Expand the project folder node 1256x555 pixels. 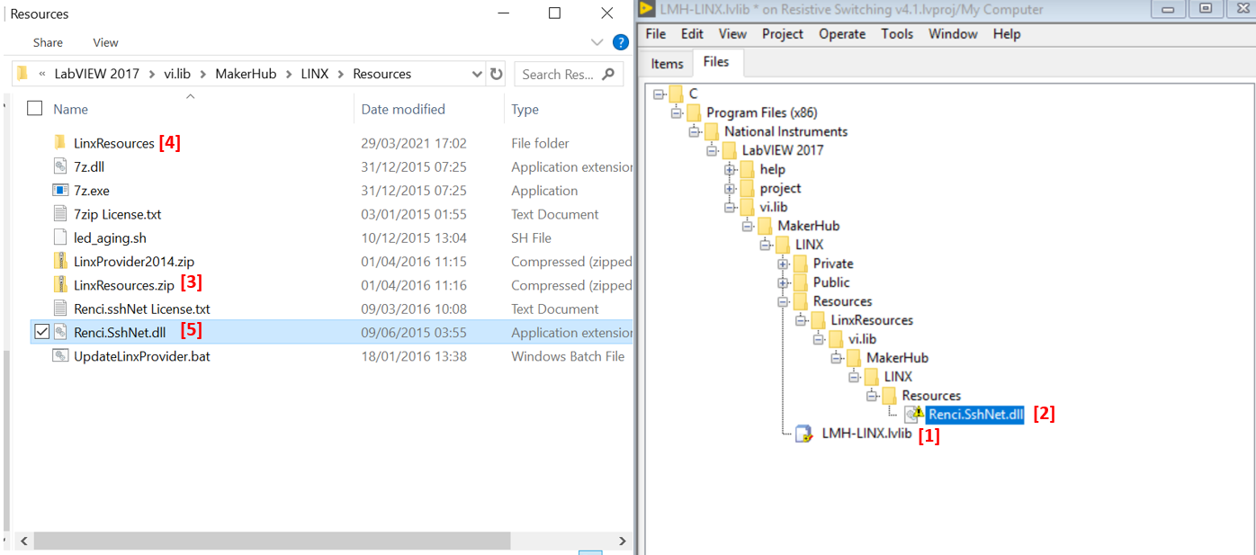click(731, 189)
